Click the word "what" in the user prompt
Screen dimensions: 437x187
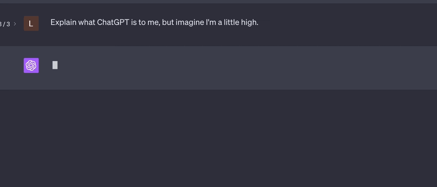click(x=87, y=22)
